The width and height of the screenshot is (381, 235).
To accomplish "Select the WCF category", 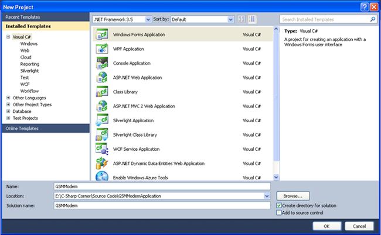I will pyautogui.click(x=25, y=84).
